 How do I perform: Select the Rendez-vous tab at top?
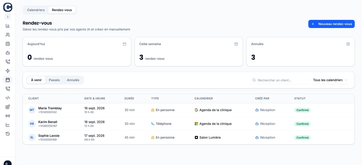pos(62,10)
